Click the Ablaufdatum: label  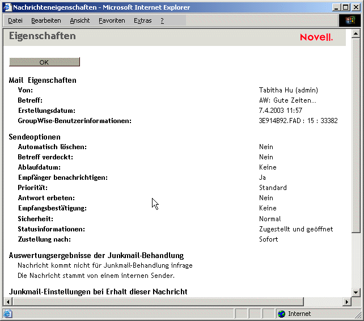[39, 167]
